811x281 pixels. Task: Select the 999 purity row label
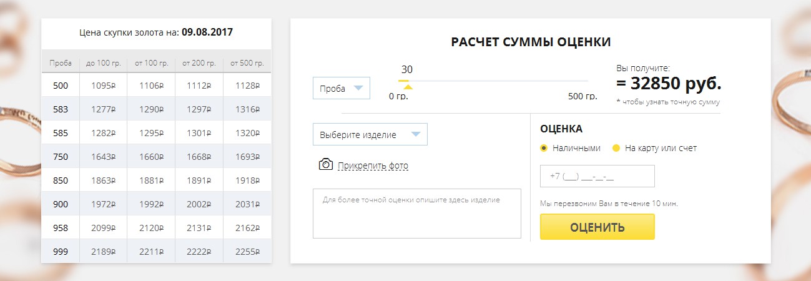pos(61,252)
